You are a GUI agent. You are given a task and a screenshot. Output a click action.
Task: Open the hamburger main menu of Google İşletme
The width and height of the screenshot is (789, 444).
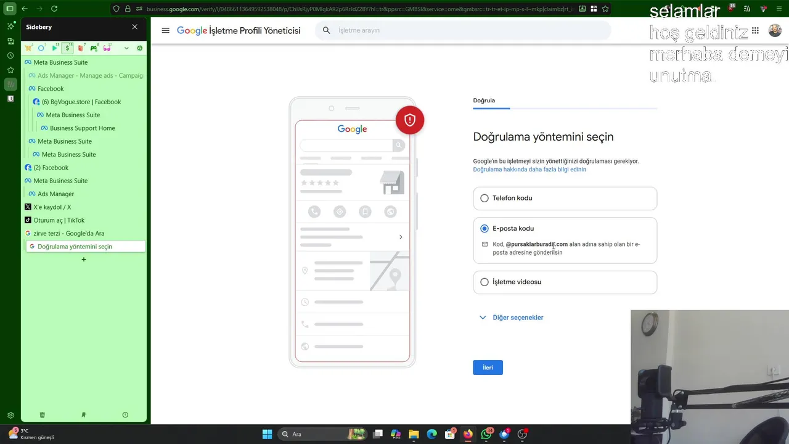165,30
